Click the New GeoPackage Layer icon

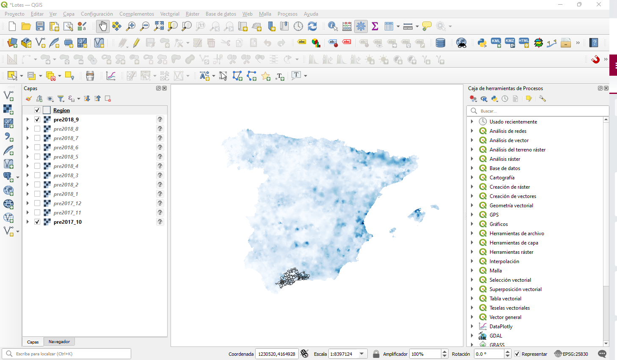[26, 43]
